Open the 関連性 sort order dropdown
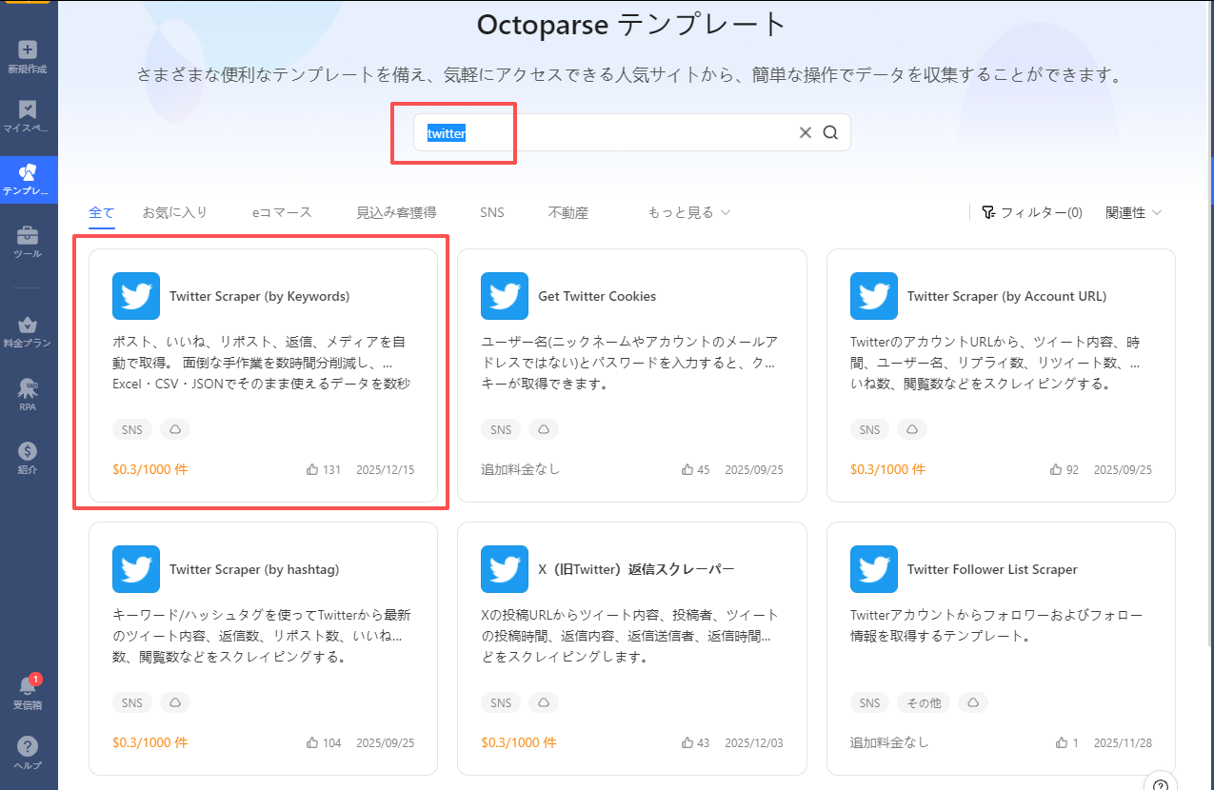This screenshot has height=790, width=1214. [1132, 212]
